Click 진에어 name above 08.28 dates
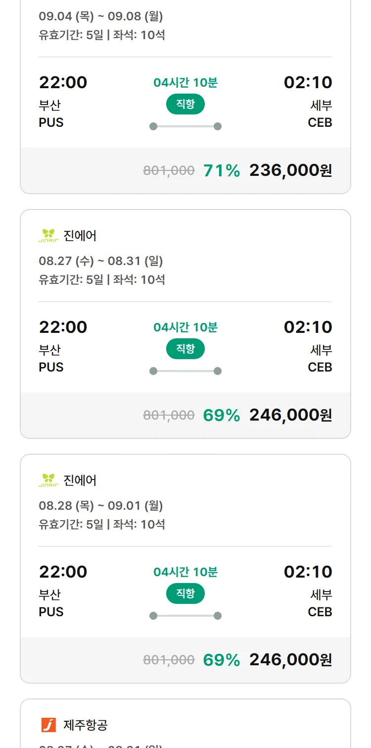The image size is (371, 748). (x=80, y=480)
